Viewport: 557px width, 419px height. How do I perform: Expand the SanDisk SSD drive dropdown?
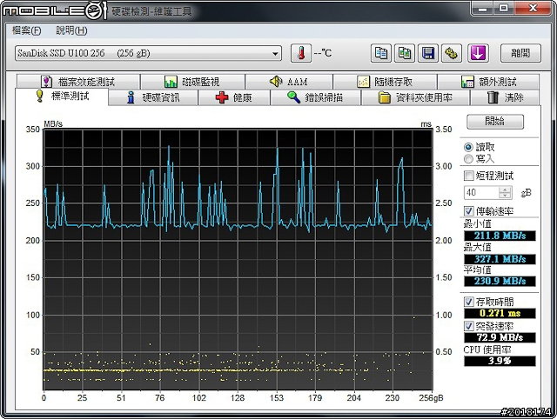276,53
